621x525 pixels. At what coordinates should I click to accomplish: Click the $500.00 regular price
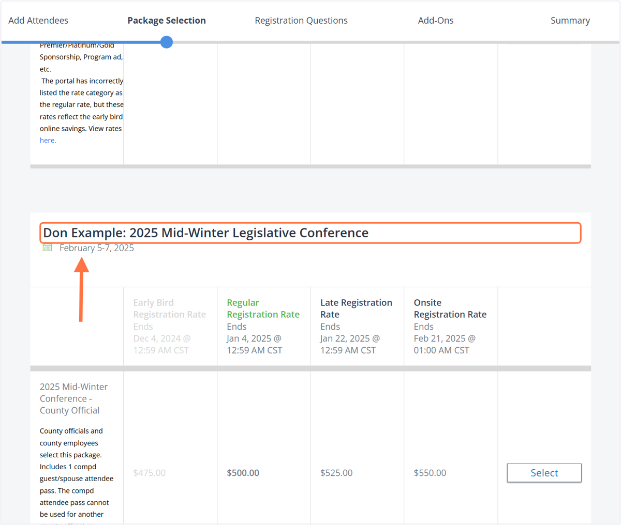tap(243, 473)
